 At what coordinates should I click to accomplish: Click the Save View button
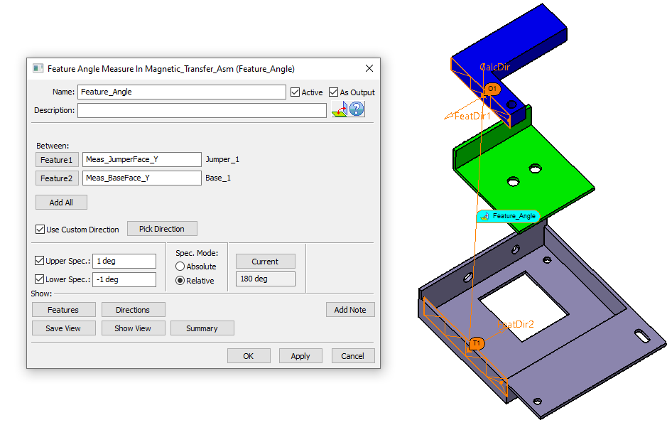[63, 328]
